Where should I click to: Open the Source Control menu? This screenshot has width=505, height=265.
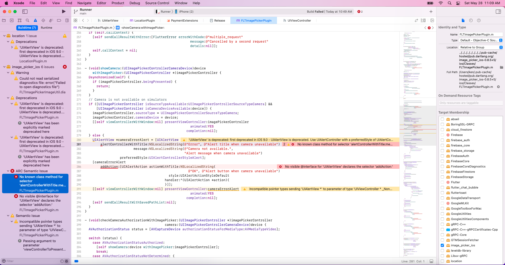(x=157, y=3)
